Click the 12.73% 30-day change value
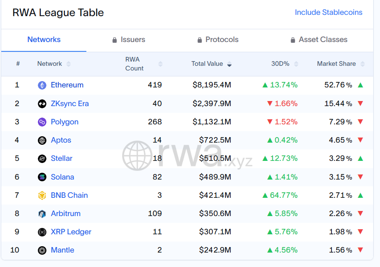Image resolution: width=380 pixels, height=267 pixels. click(x=284, y=158)
